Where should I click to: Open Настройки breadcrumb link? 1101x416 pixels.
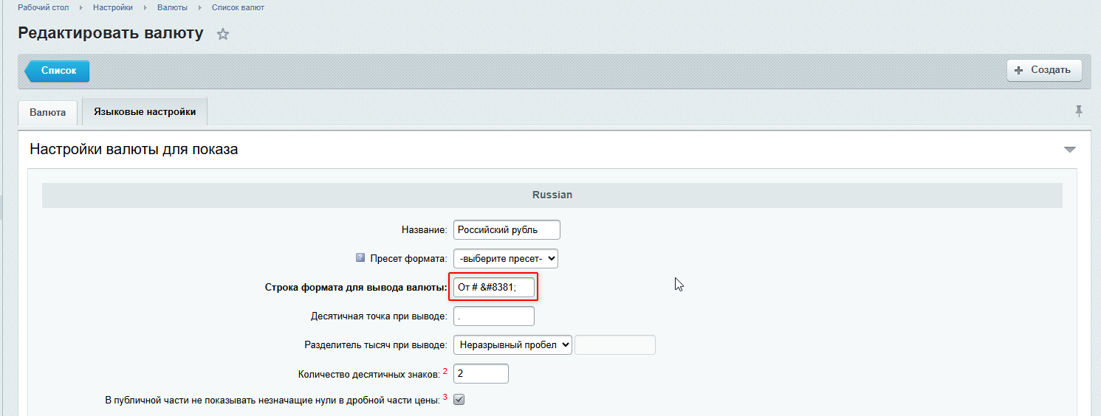tap(113, 7)
